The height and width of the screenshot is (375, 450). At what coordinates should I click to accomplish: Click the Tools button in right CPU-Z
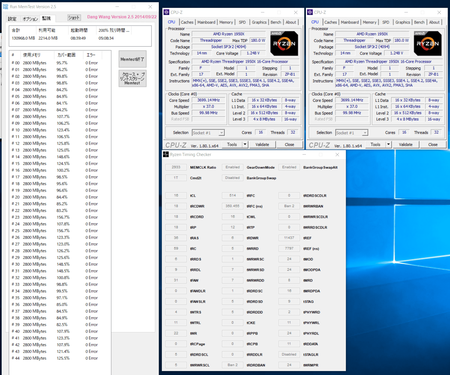pos(375,144)
